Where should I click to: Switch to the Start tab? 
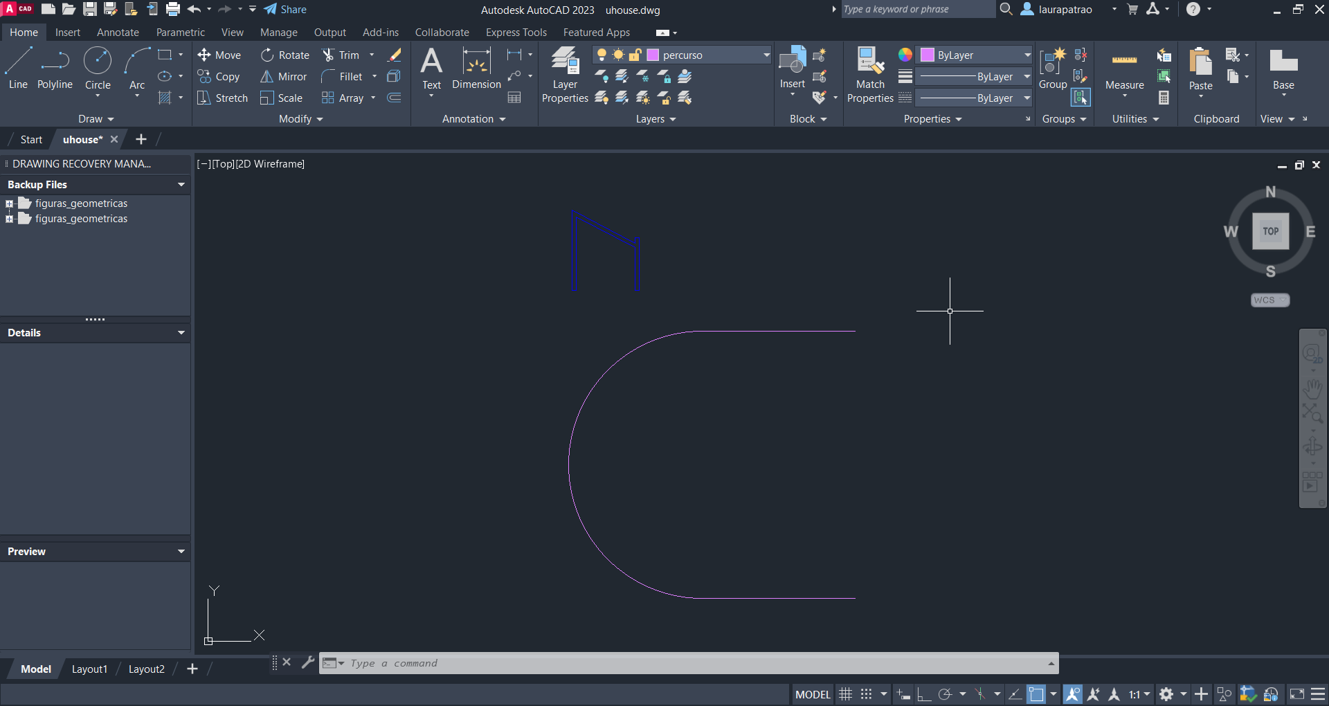(31, 140)
